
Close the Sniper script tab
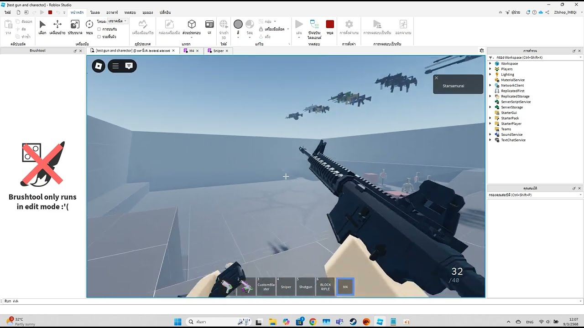pyautogui.click(x=227, y=51)
